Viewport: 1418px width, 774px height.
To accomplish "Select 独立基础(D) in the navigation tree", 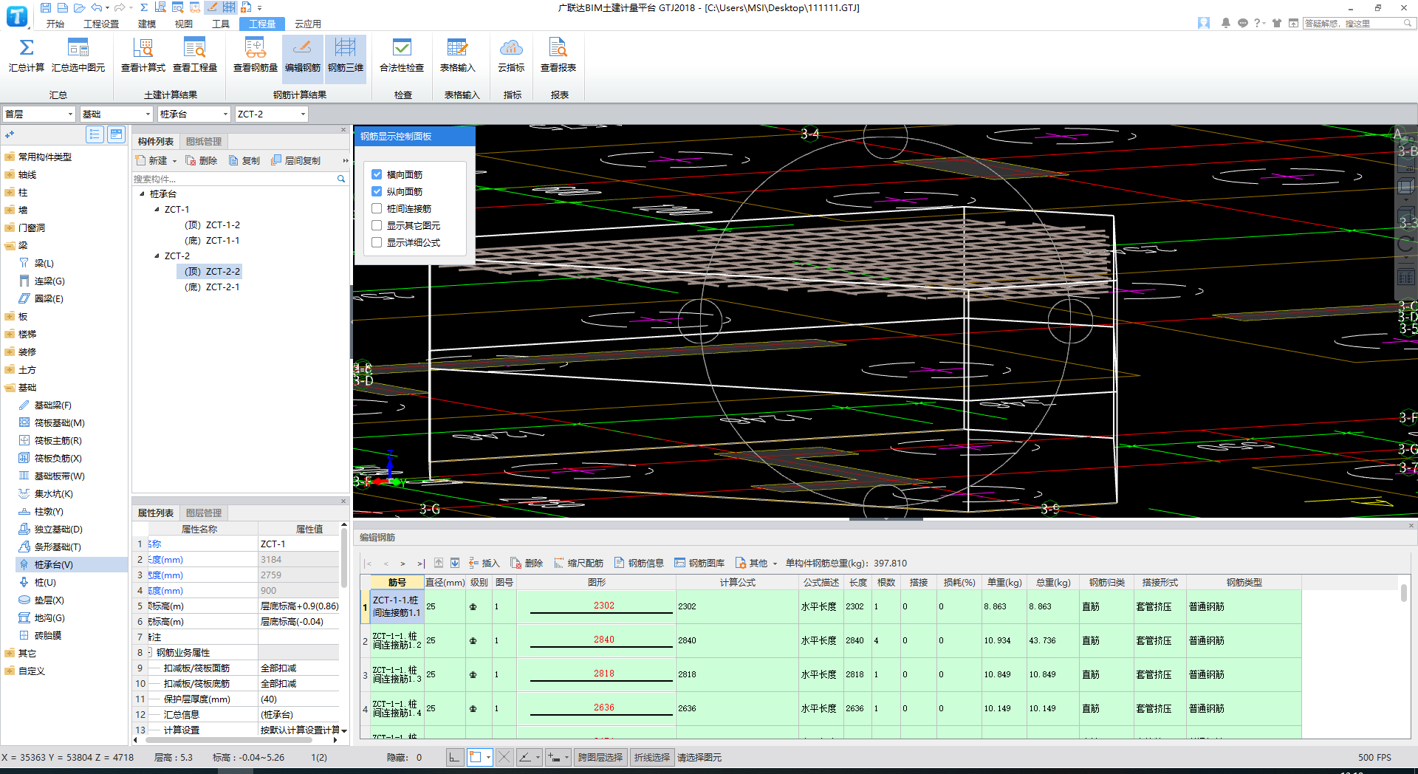I will [58, 529].
